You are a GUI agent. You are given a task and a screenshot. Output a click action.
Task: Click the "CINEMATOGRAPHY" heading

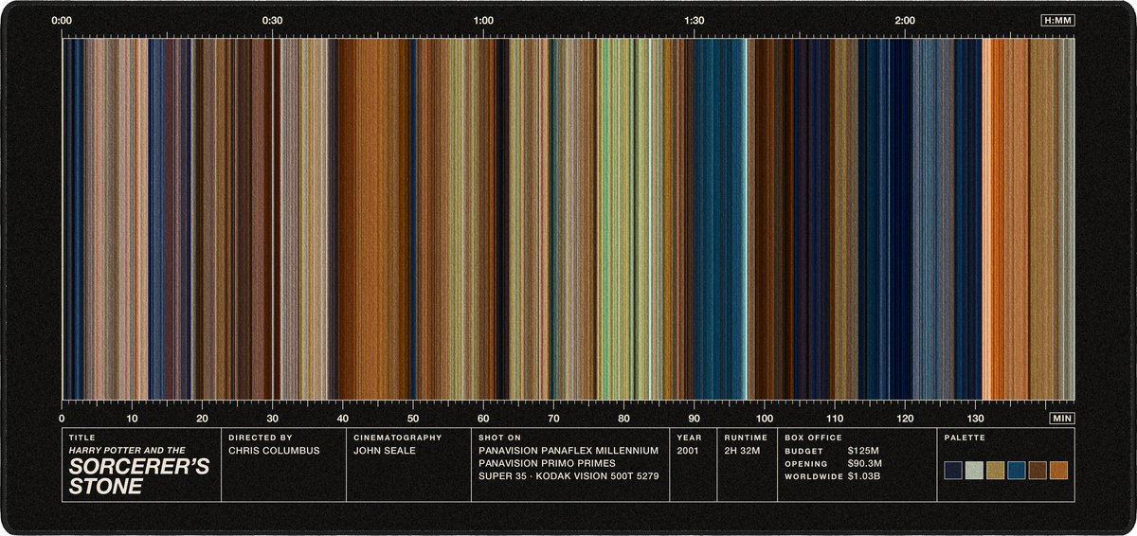[398, 438]
